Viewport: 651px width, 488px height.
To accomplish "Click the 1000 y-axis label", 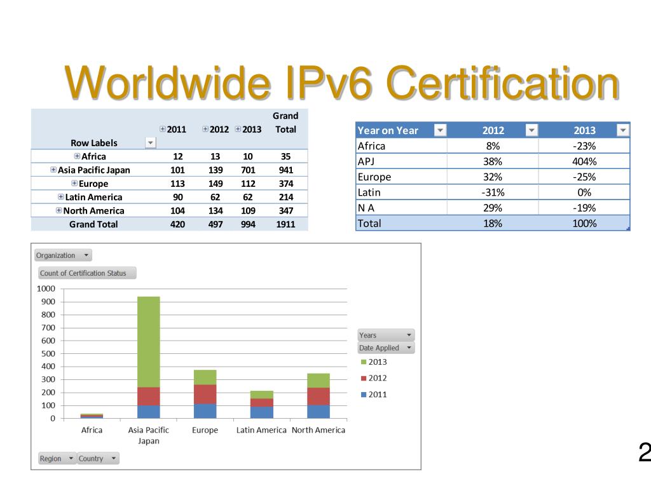I will coord(46,288).
